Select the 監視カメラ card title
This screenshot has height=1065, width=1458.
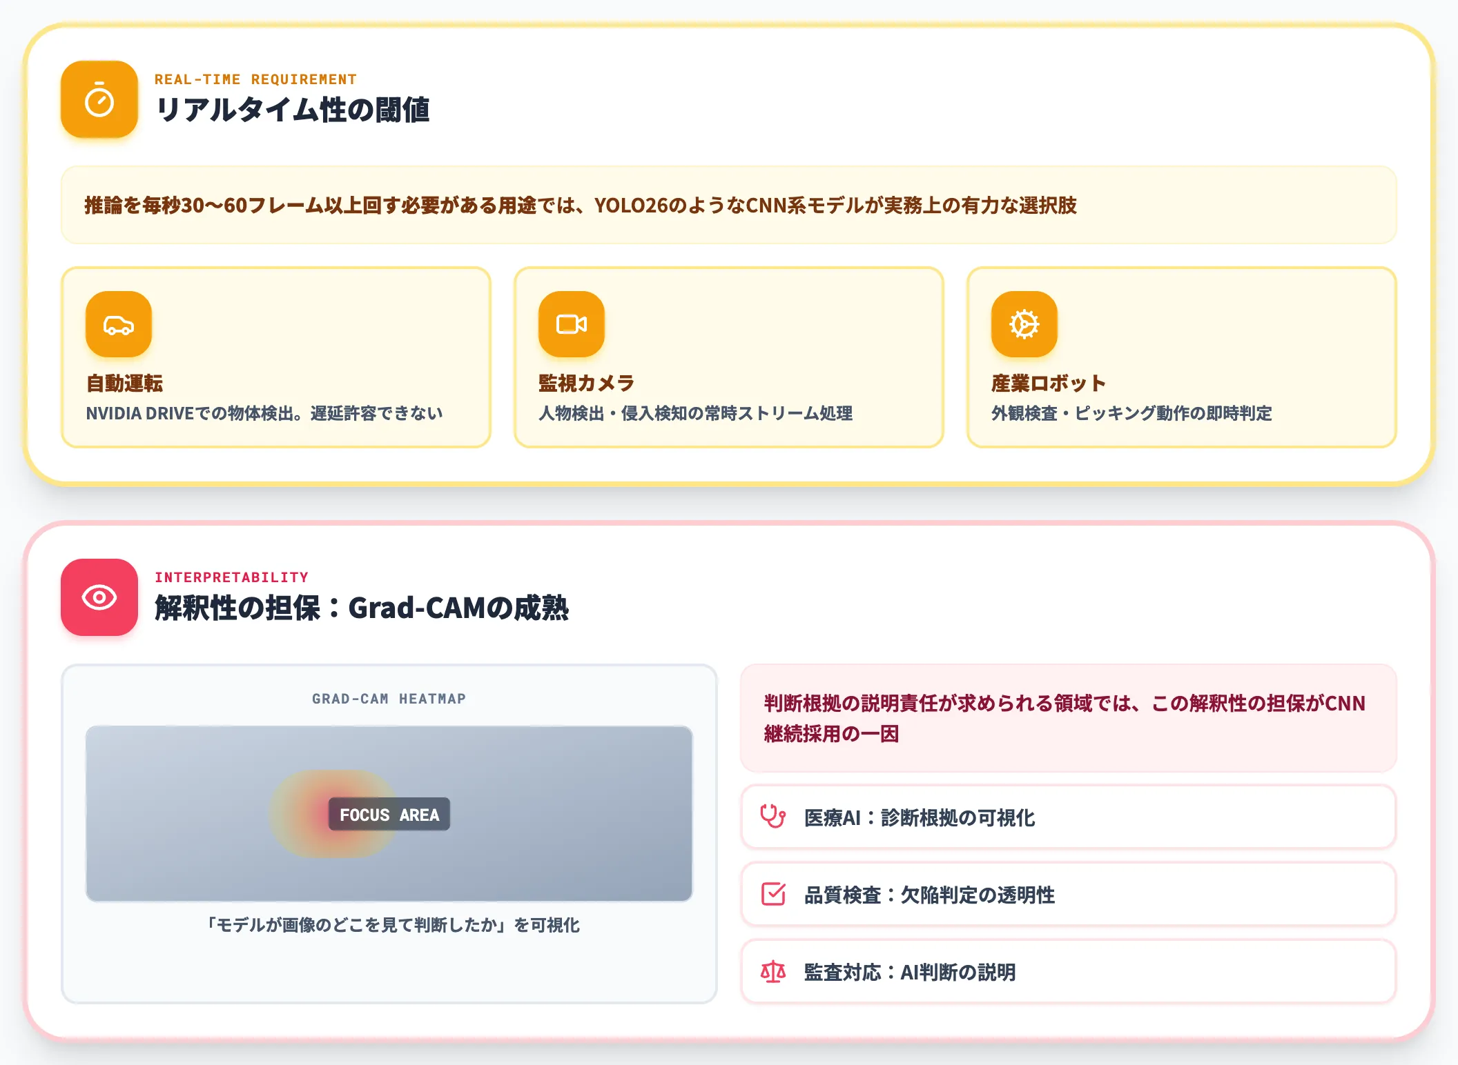(586, 383)
